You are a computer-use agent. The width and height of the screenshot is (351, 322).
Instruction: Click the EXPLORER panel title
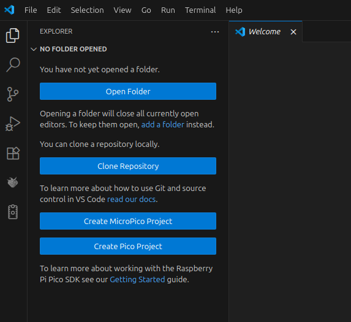pos(56,31)
